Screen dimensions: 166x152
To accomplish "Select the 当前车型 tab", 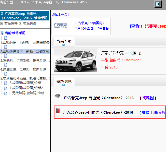I will coord(64,42).
